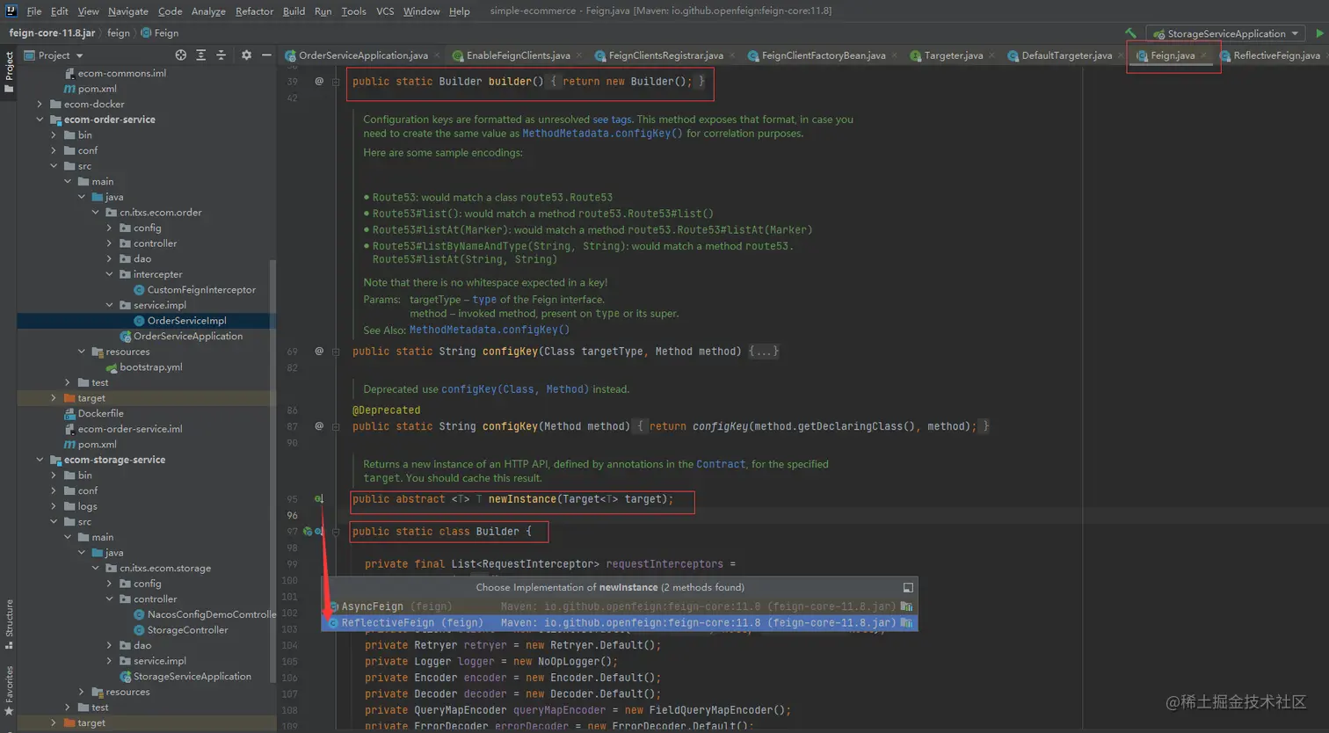Click the Feign class breadcrumb
This screenshot has height=733, width=1329.
(x=159, y=33)
